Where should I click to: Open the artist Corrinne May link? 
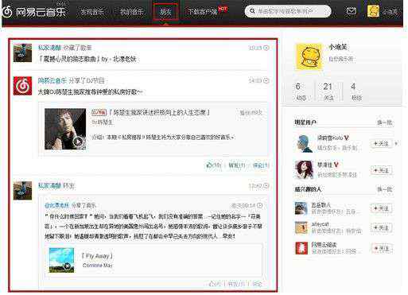pos(97,266)
